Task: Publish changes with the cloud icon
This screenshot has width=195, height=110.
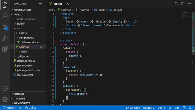Action: (20, 108)
